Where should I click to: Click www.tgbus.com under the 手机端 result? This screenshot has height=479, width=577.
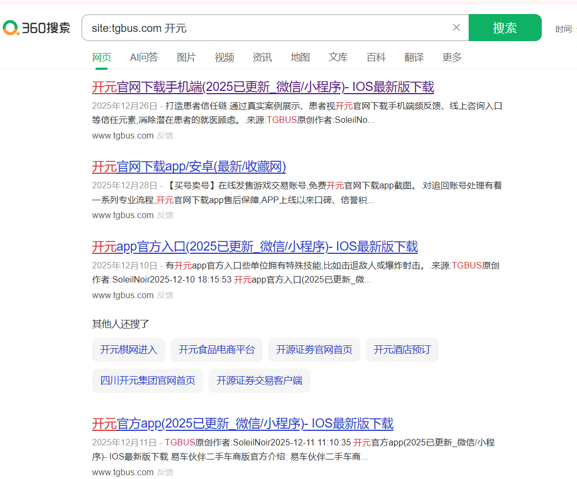pyautogui.click(x=122, y=136)
